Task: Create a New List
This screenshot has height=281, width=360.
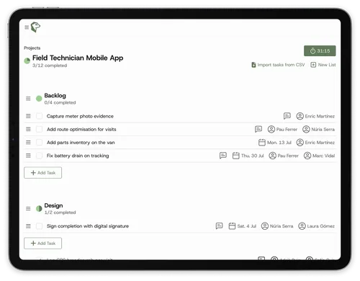Action: (x=323, y=65)
